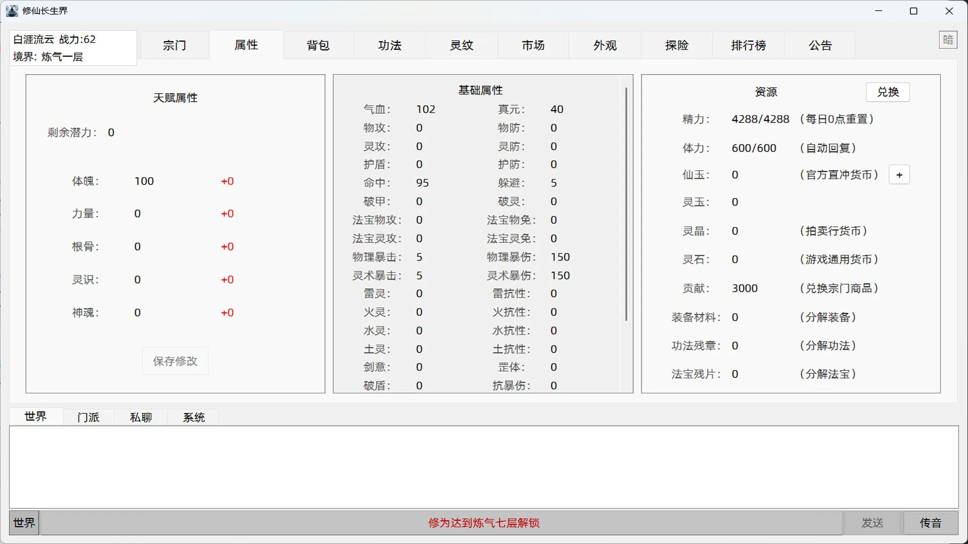The height and width of the screenshot is (544, 968).
Task: Click the 修仙长生界 app icon in title bar
Action: [x=12, y=11]
